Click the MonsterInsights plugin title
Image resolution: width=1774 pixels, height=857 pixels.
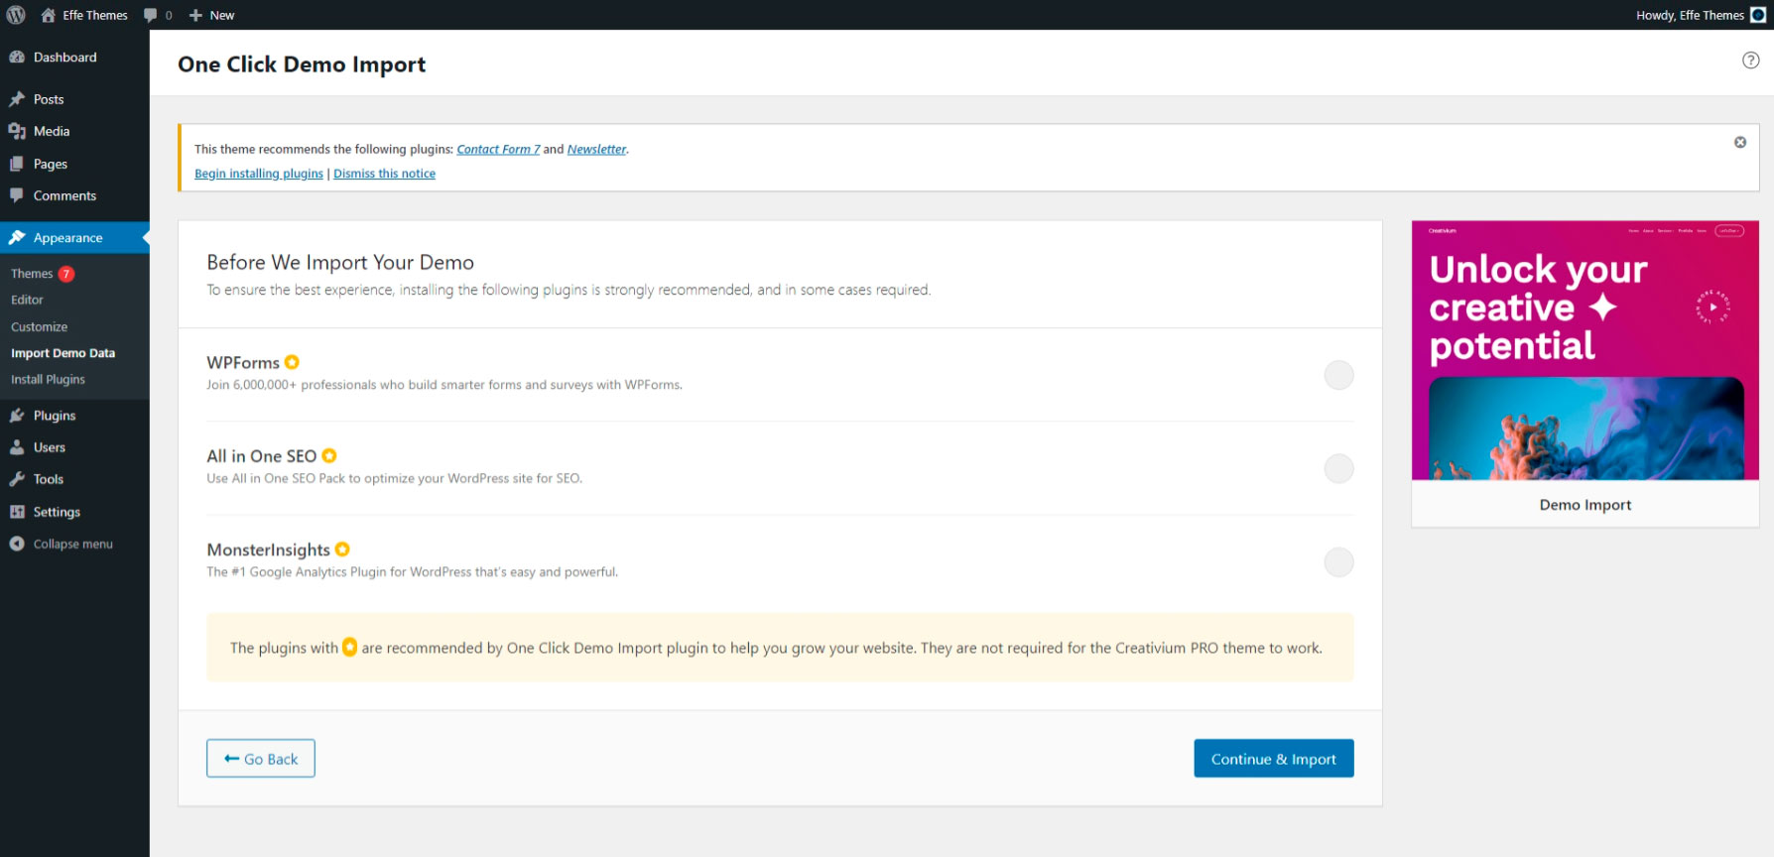coord(268,550)
